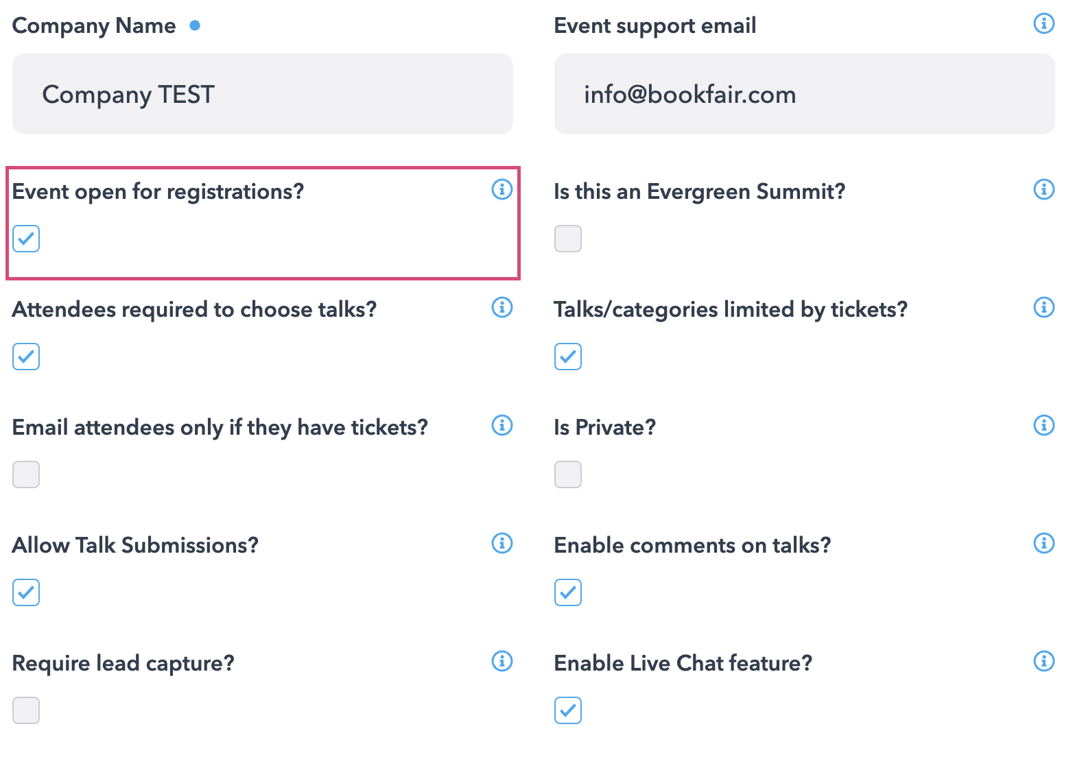View info for Talks/categories limited by tickets

[x=1043, y=307]
